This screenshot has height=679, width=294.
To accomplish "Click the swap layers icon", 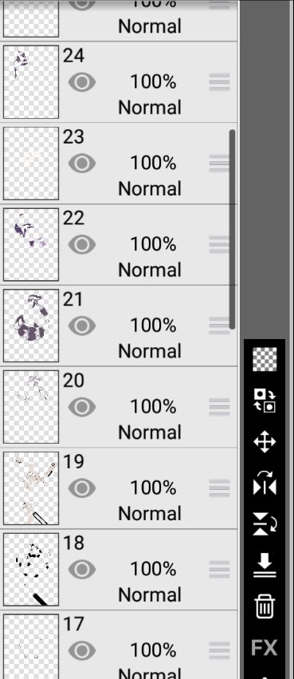I will pyautogui.click(x=265, y=401).
